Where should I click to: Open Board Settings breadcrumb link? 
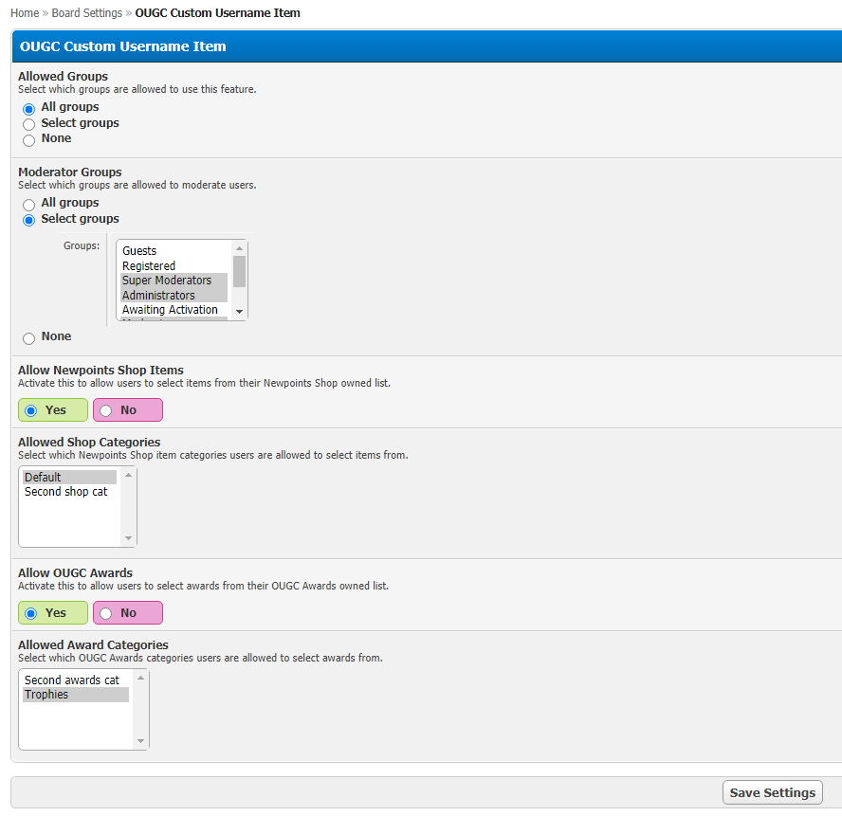[86, 13]
